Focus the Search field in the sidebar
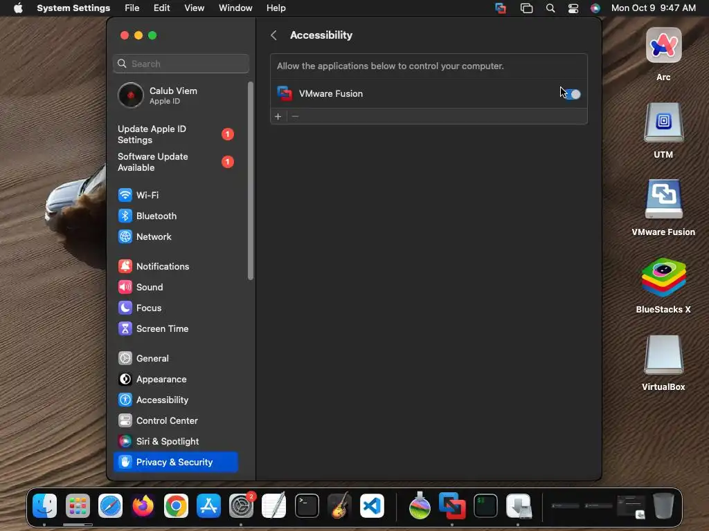 [x=181, y=64]
